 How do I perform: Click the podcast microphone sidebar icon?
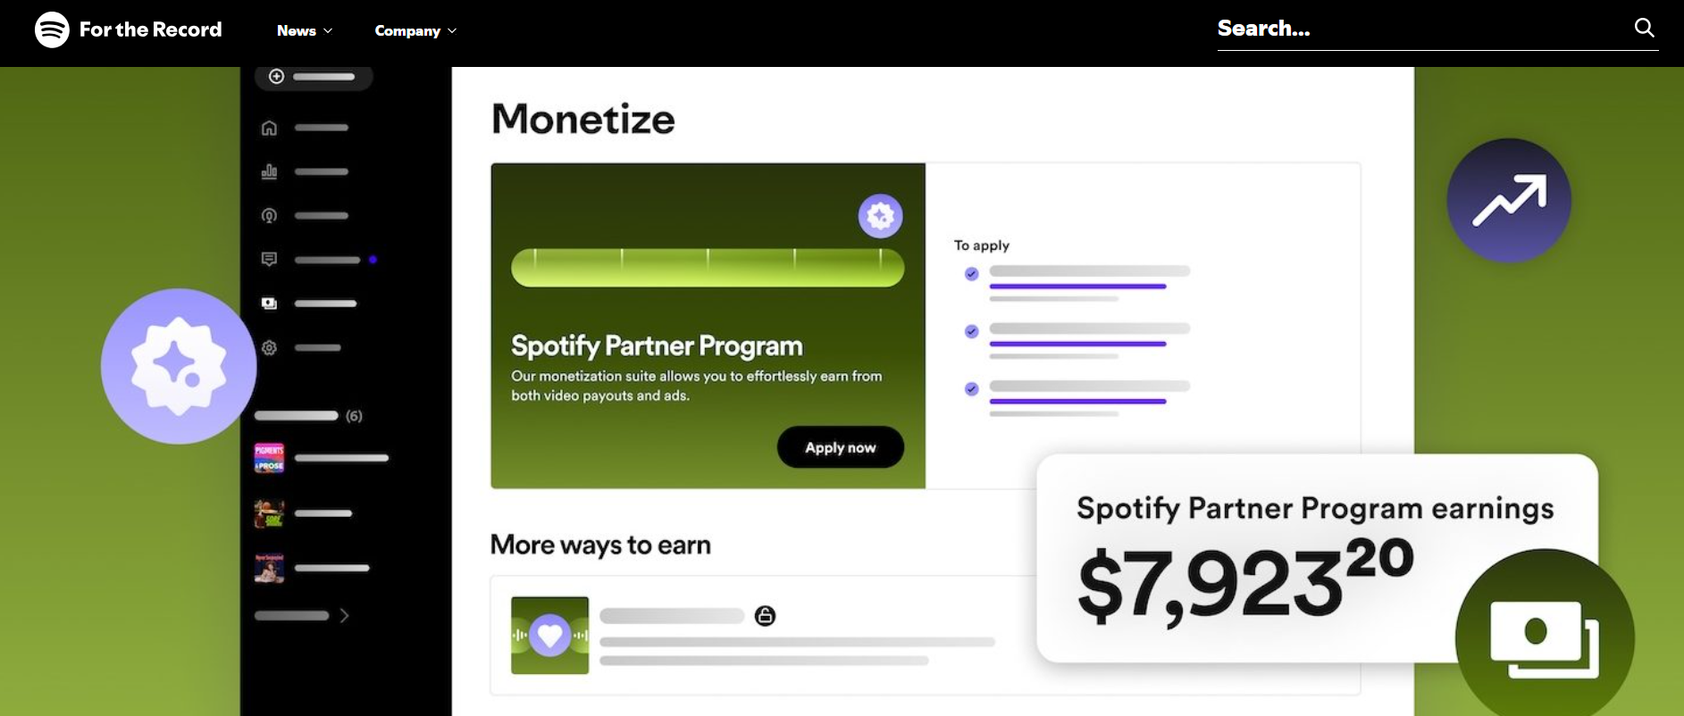[x=269, y=215]
